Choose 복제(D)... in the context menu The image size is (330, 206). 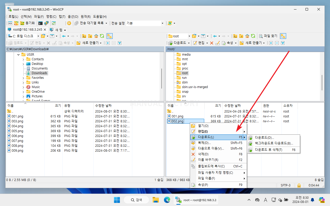click(218, 143)
